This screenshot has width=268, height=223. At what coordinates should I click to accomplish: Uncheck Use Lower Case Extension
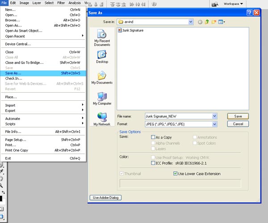pos(175,173)
